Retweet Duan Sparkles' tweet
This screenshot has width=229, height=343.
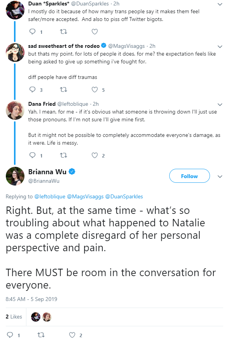64,32
